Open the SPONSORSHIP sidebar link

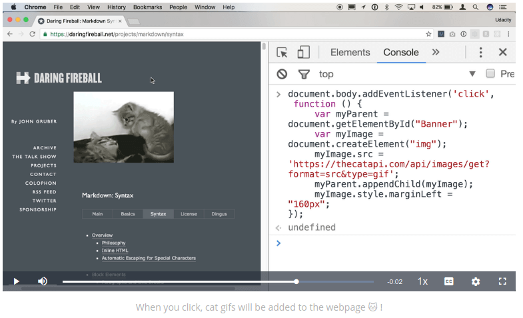coord(38,209)
